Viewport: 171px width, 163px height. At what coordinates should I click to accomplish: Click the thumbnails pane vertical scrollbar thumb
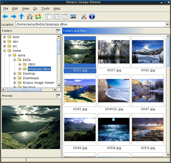[x=168, y=52]
